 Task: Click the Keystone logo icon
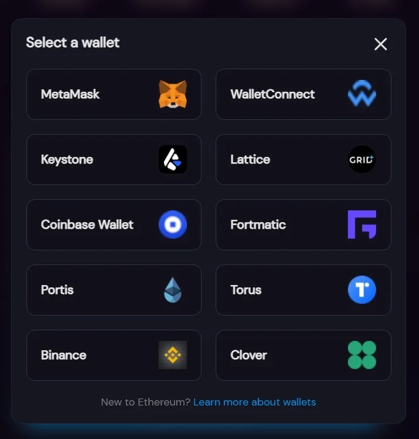click(173, 159)
